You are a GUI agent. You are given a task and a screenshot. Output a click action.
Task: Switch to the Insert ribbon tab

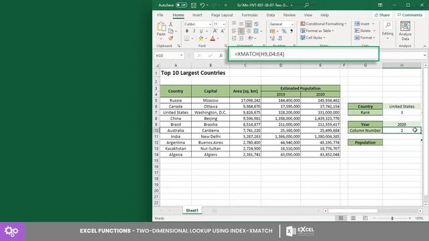(x=197, y=15)
